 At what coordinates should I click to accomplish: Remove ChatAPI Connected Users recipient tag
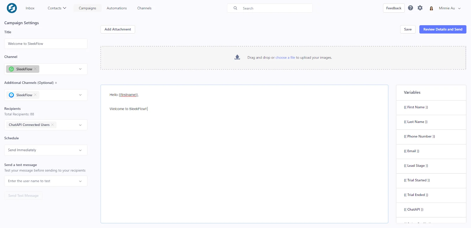[52, 125]
